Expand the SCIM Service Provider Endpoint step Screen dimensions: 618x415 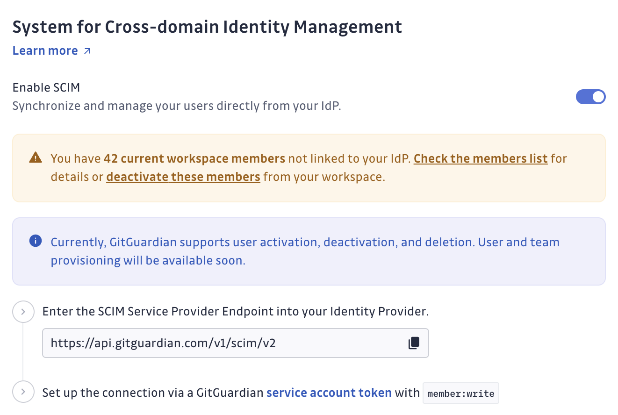[23, 311]
